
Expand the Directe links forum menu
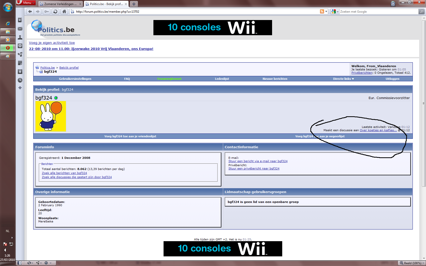point(343,79)
